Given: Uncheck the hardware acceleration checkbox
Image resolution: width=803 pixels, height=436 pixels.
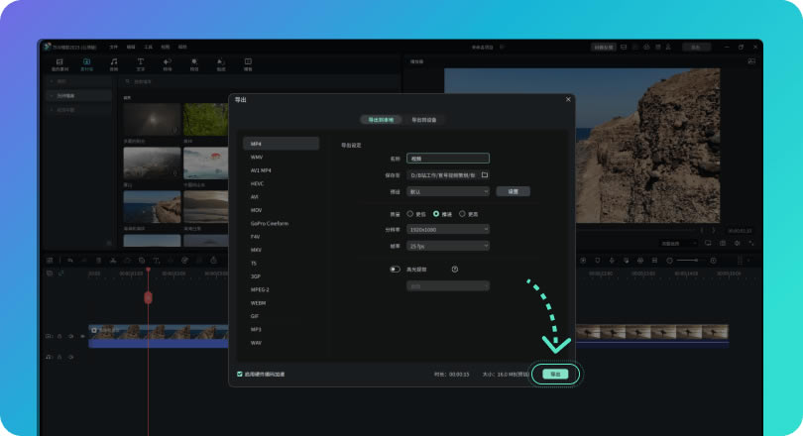Looking at the screenshot, I should [x=240, y=374].
